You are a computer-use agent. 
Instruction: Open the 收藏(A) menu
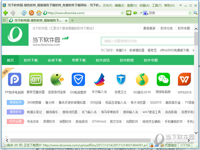click(144, 5)
